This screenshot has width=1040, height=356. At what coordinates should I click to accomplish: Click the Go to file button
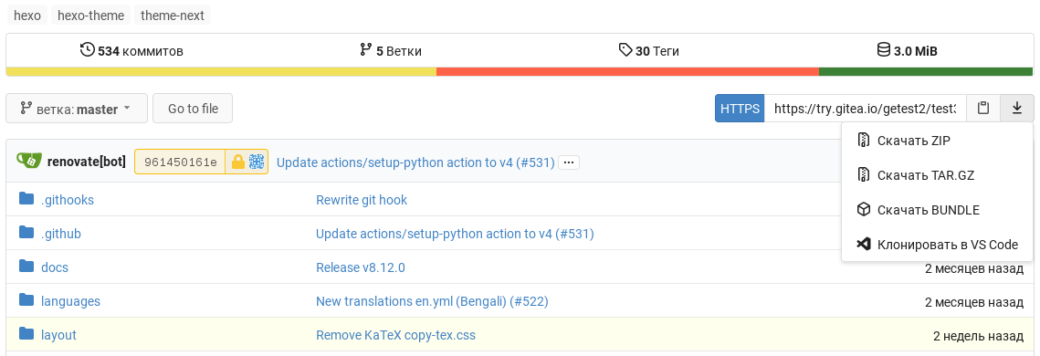tap(193, 109)
